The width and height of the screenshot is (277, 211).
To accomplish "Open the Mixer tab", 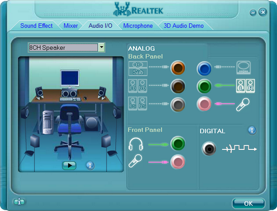I will (71, 26).
